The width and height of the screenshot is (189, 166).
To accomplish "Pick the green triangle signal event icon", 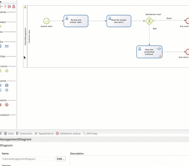I will tap(6, 71).
